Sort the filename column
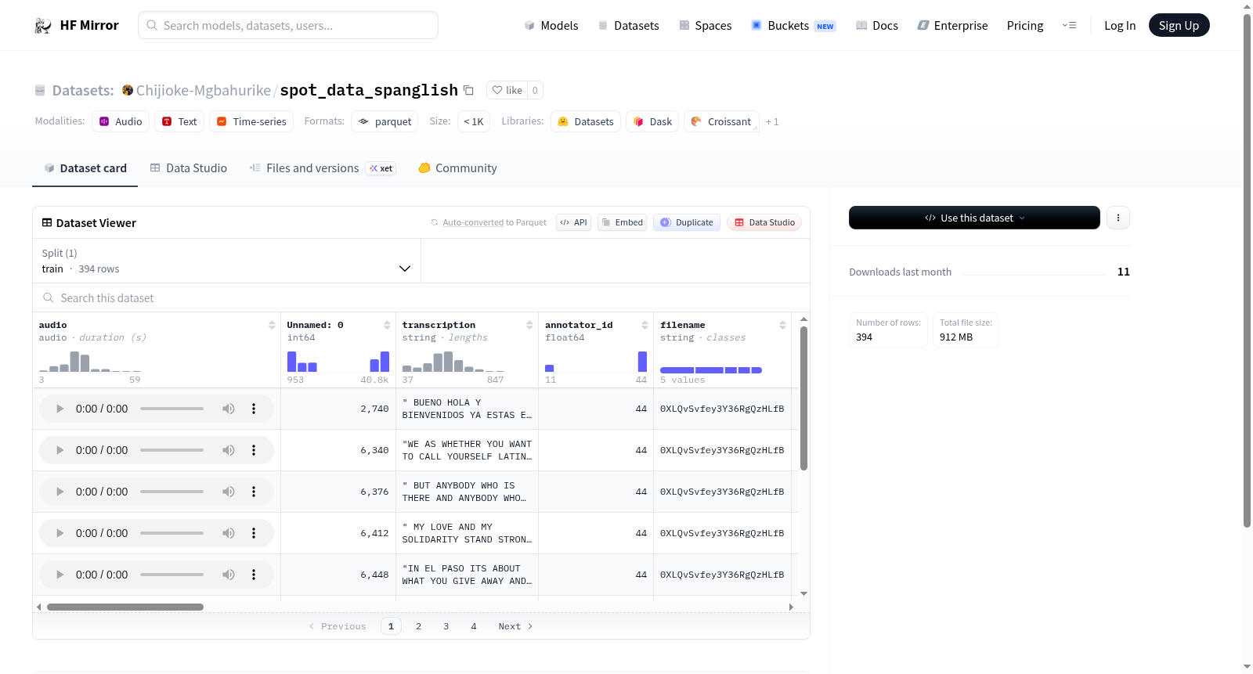 [782, 325]
